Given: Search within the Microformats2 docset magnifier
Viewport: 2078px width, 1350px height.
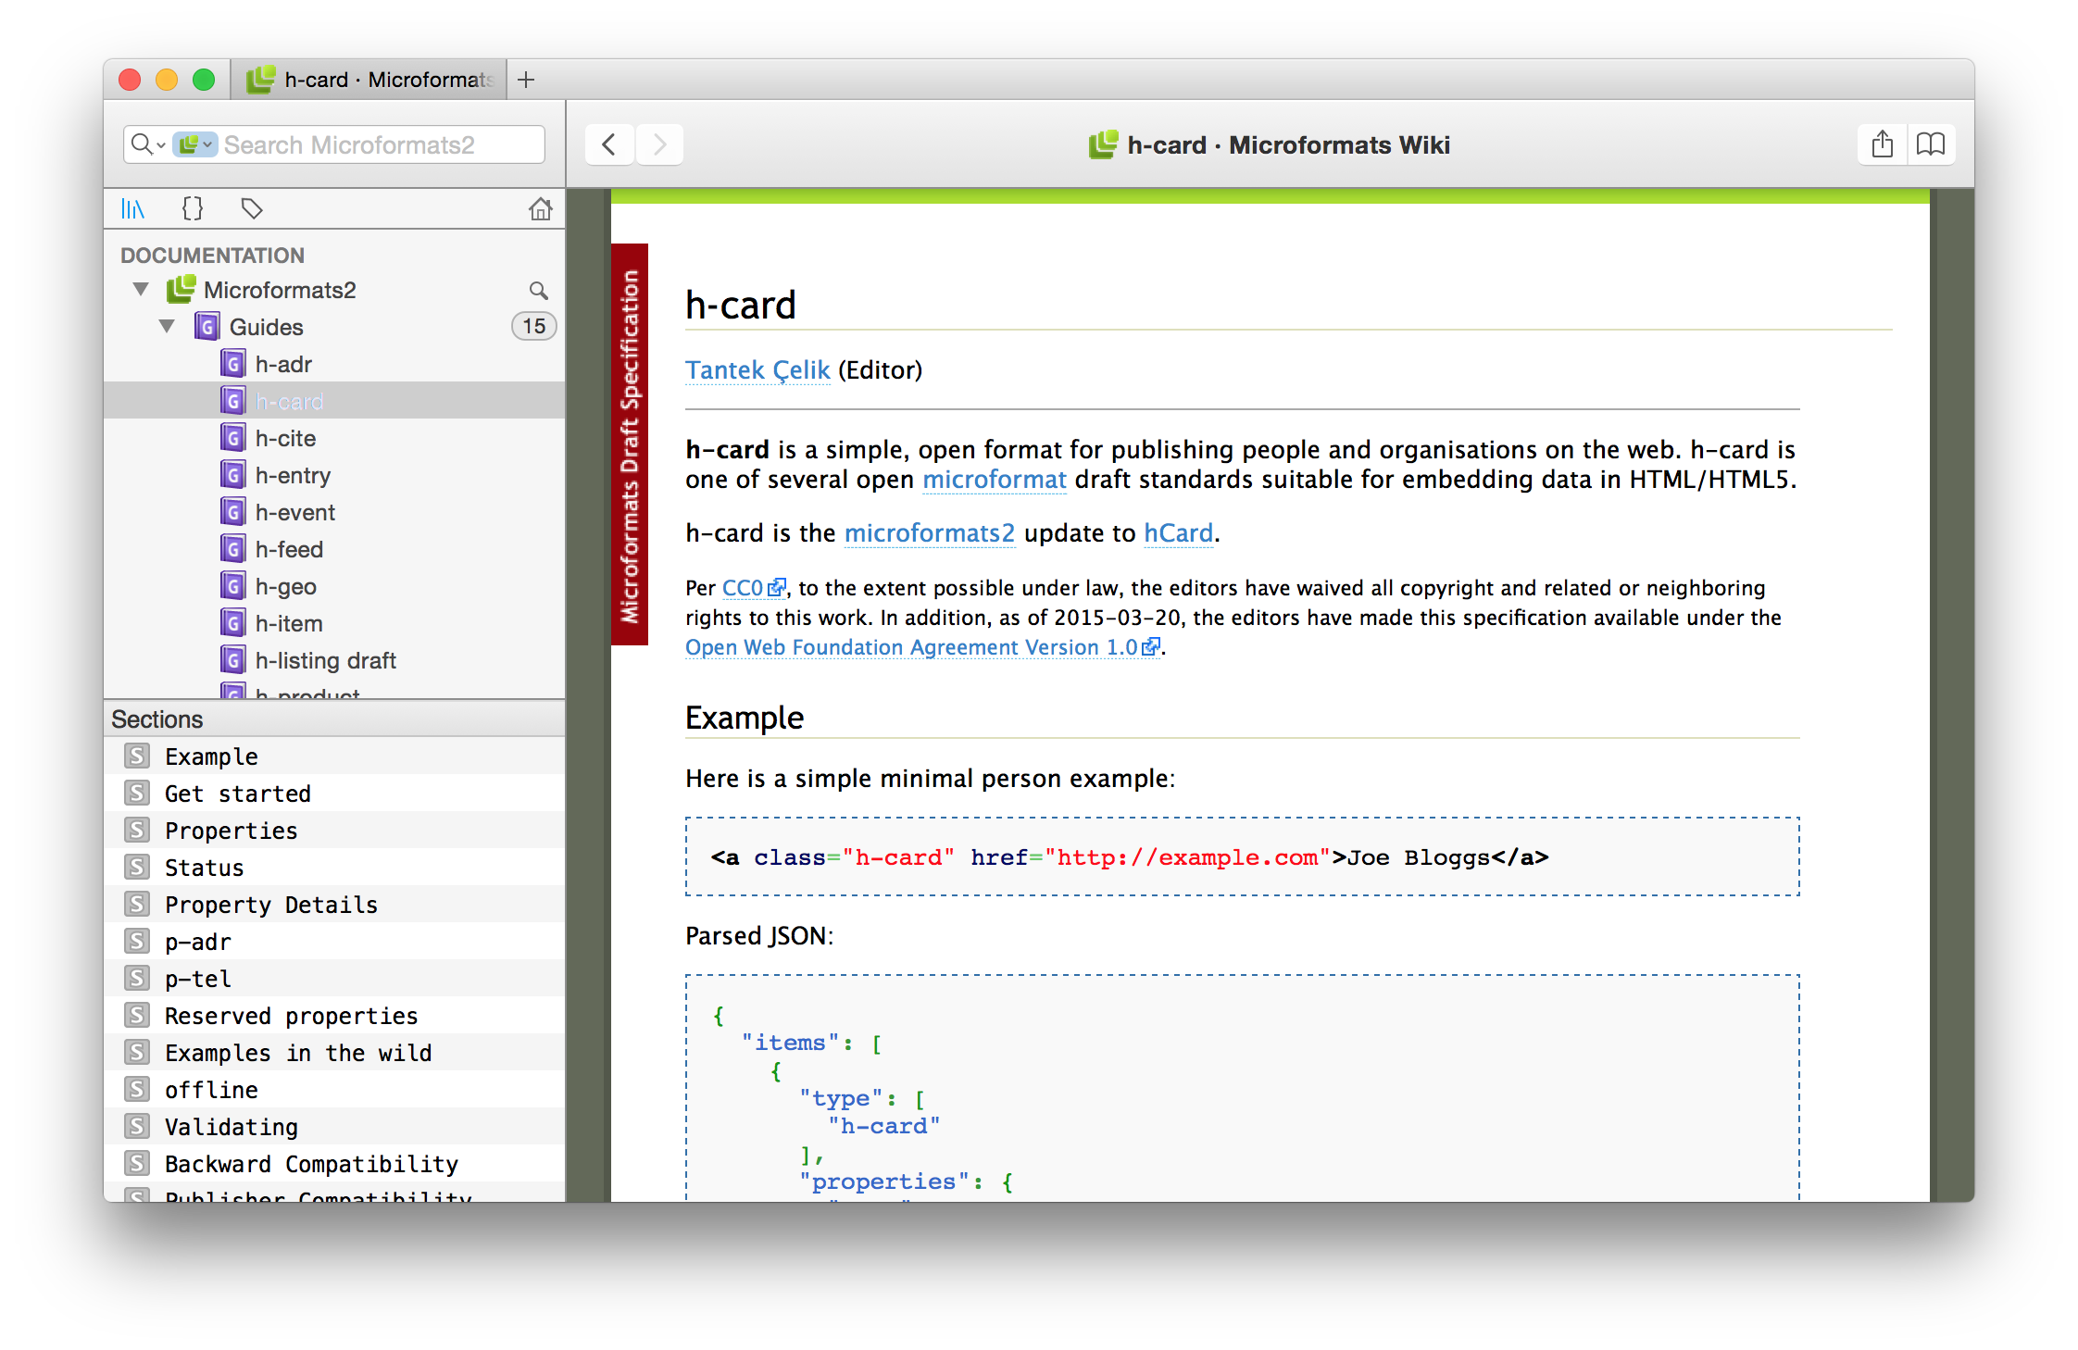Looking at the screenshot, I should tap(538, 291).
